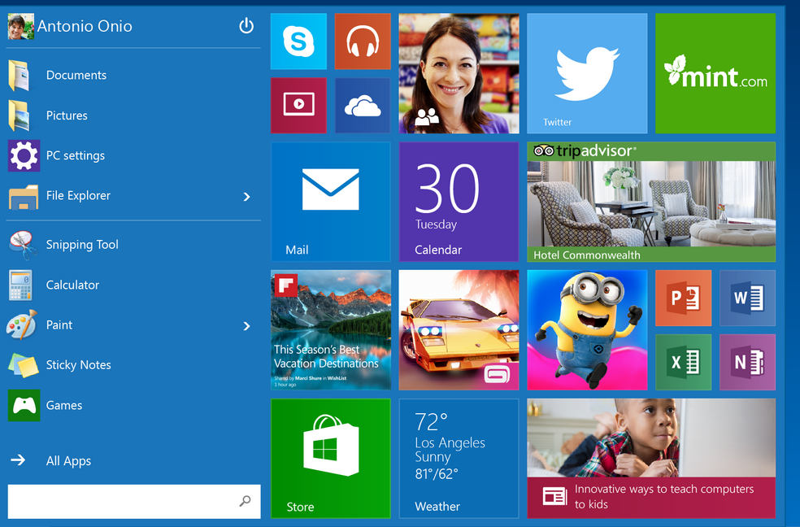
Task: Open the Flipboard Vacation Destinations tile
Action: click(331, 330)
